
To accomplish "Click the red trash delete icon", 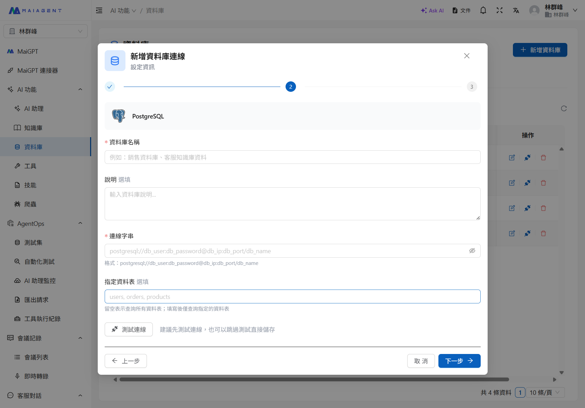I will pos(543,158).
